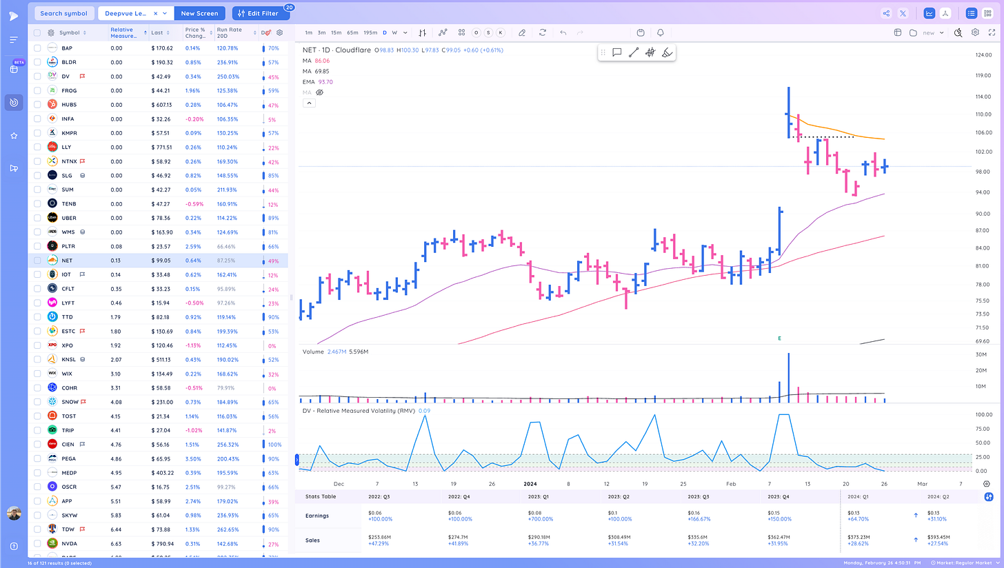Open the folder icon next to 'new'
Screen dimensions: 1004x568
coord(913,32)
